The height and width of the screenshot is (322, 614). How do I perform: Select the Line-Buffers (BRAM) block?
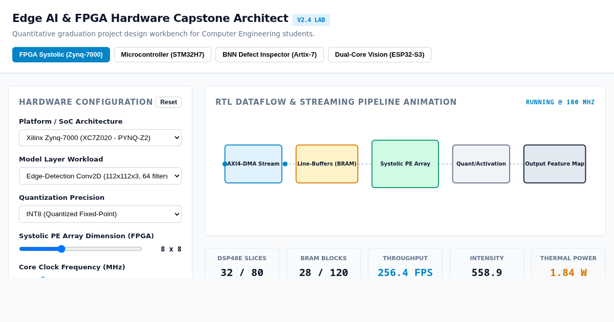point(327,164)
